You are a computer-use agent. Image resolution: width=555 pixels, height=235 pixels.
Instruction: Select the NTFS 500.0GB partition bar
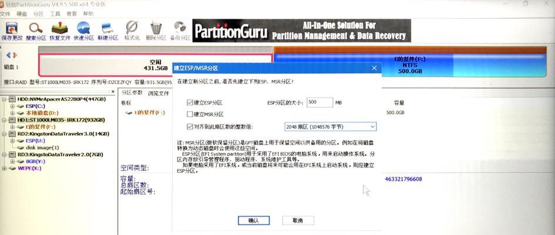[x=410, y=65]
